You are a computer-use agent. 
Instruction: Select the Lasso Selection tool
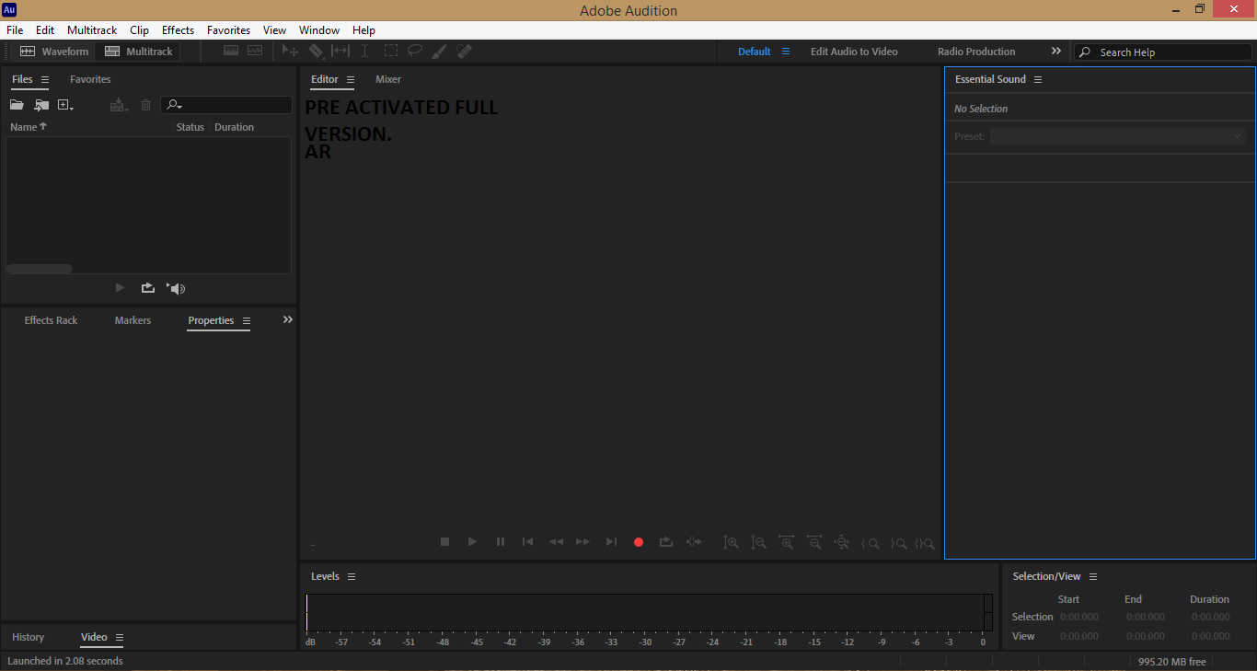click(x=415, y=52)
